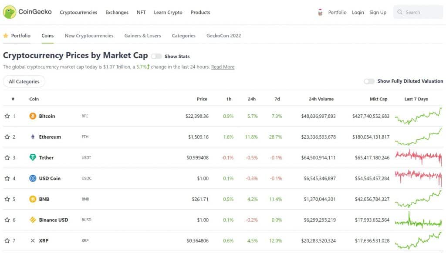Open the BNB coin page link

click(x=44, y=199)
